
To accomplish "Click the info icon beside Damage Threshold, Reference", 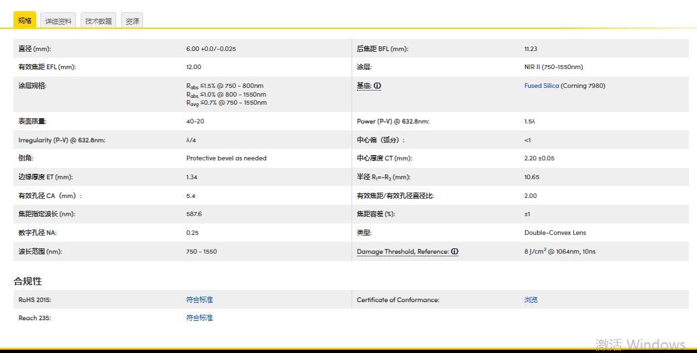I will pos(454,252).
